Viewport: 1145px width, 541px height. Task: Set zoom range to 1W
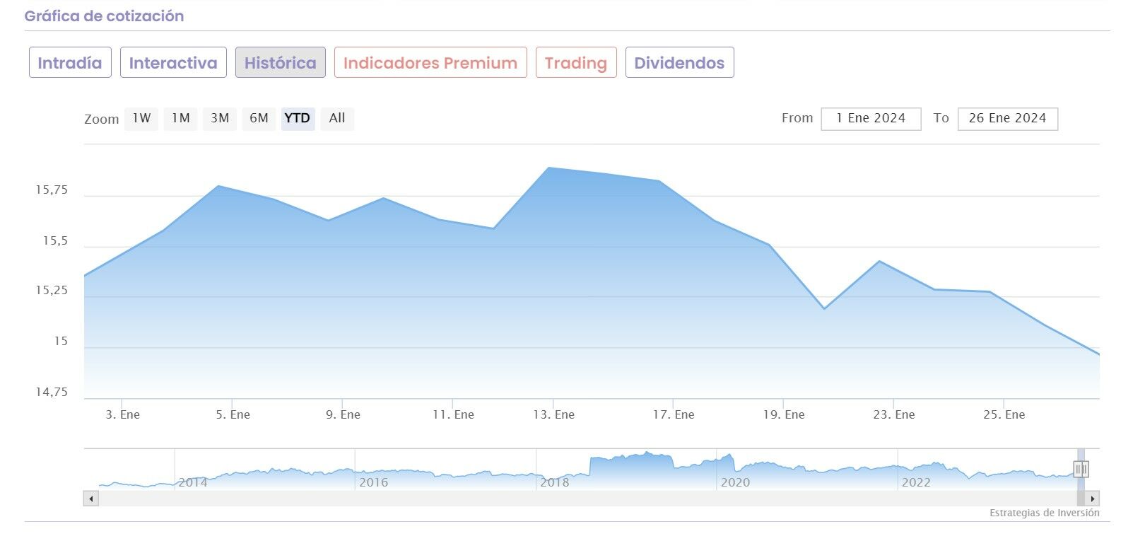click(141, 118)
